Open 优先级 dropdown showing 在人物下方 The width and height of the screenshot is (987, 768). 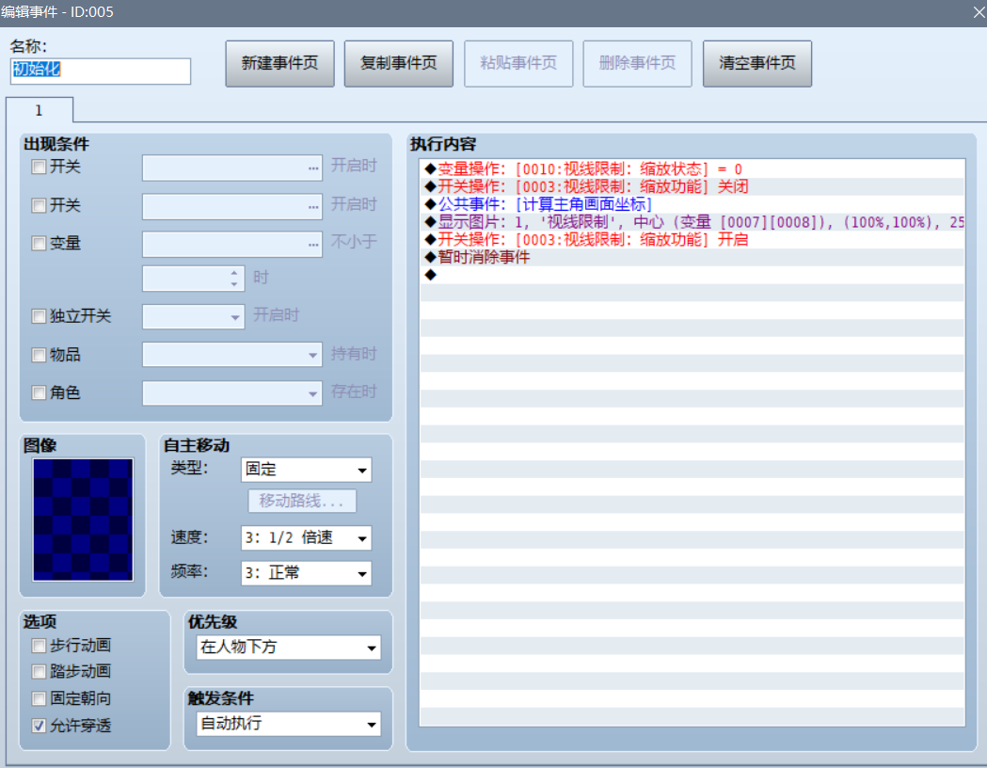[x=289, y=648]
